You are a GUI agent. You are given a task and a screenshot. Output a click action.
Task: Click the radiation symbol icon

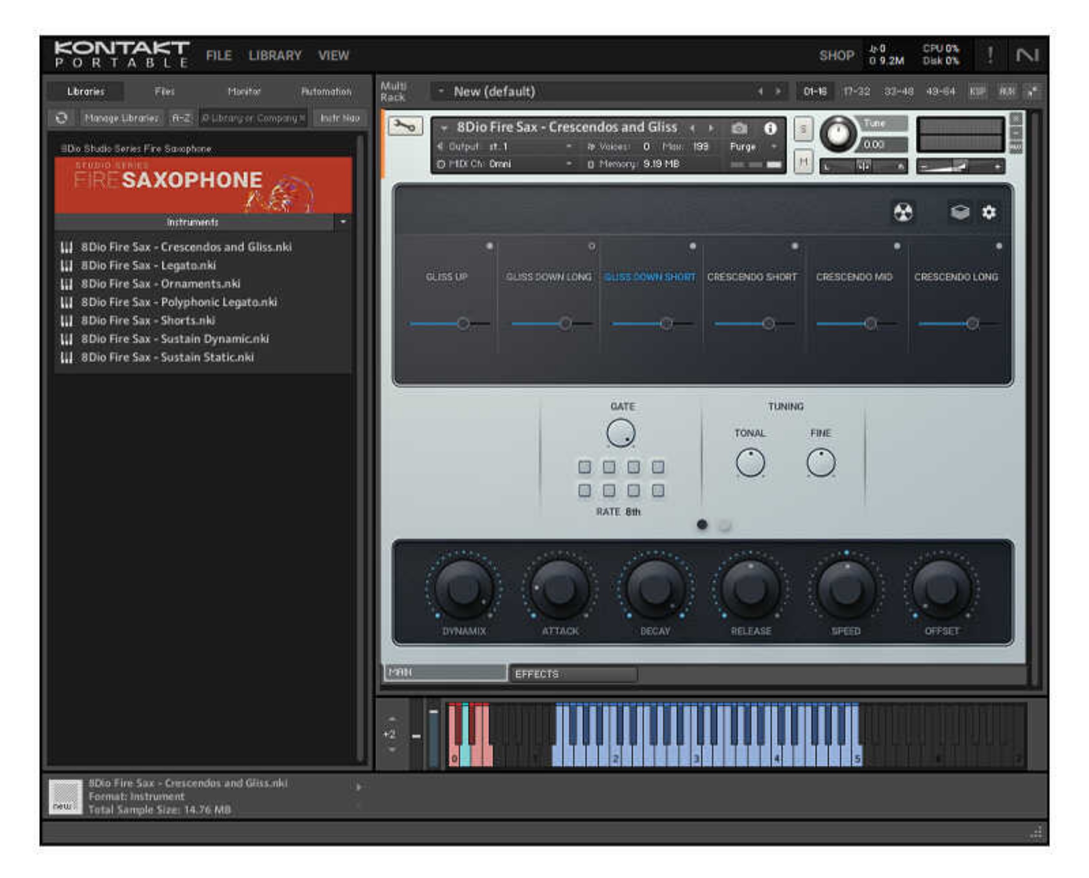coord(903,212)
